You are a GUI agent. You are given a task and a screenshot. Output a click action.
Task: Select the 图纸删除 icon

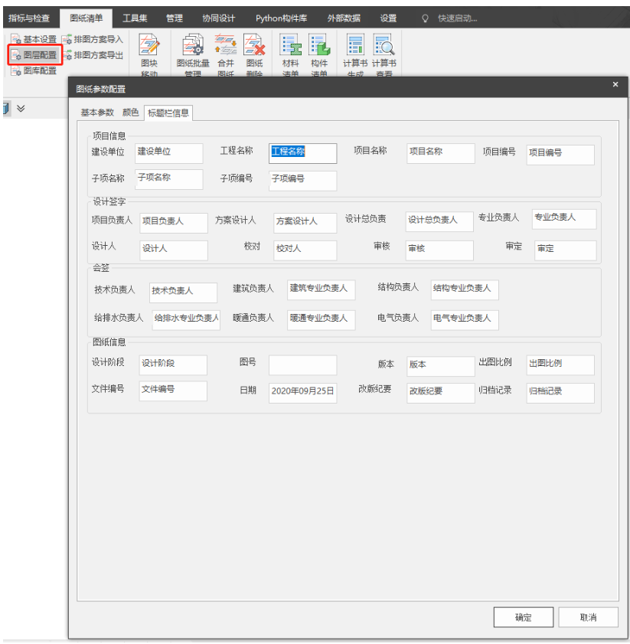click(x=254, y=47)
